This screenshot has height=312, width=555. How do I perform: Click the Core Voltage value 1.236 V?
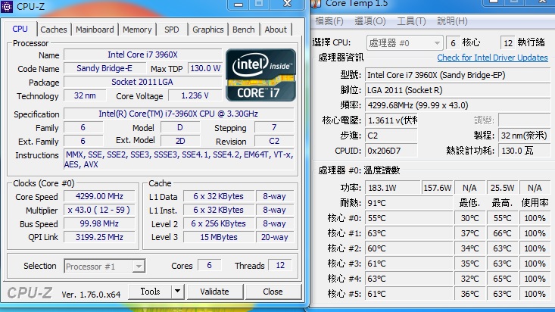click(195, 95)
